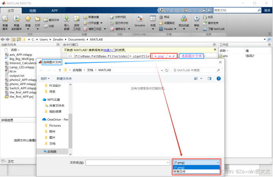Open the Open Variable dropdown

coord(101,23)
